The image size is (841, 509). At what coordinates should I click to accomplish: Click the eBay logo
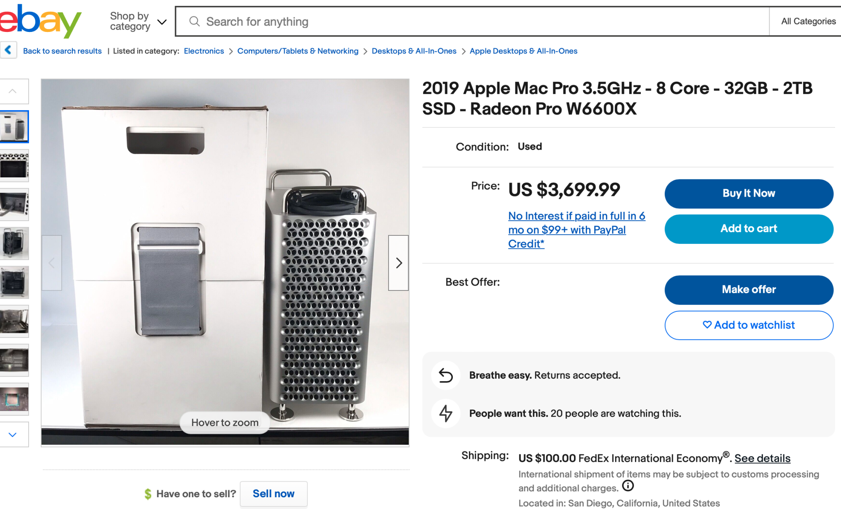pyautogui.click(x=40, y=21)
